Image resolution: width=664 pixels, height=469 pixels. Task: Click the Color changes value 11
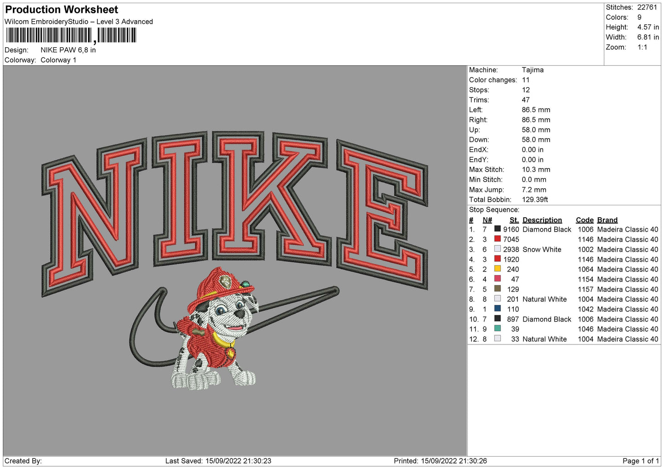coord(526,80)
